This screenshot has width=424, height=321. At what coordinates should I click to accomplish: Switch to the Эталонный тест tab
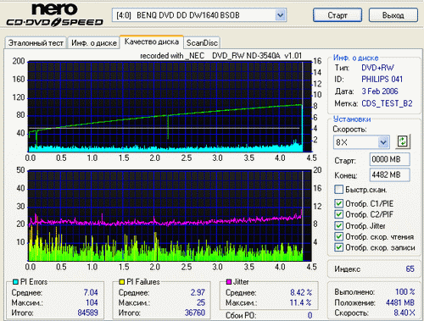pos(36,43)
